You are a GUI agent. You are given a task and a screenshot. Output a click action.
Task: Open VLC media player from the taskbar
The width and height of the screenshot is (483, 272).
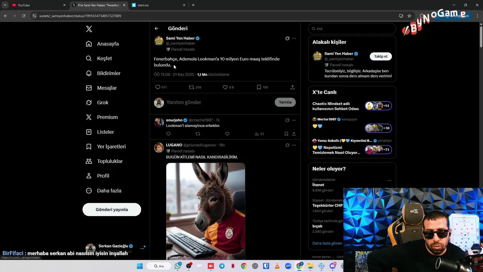[277, 266]
